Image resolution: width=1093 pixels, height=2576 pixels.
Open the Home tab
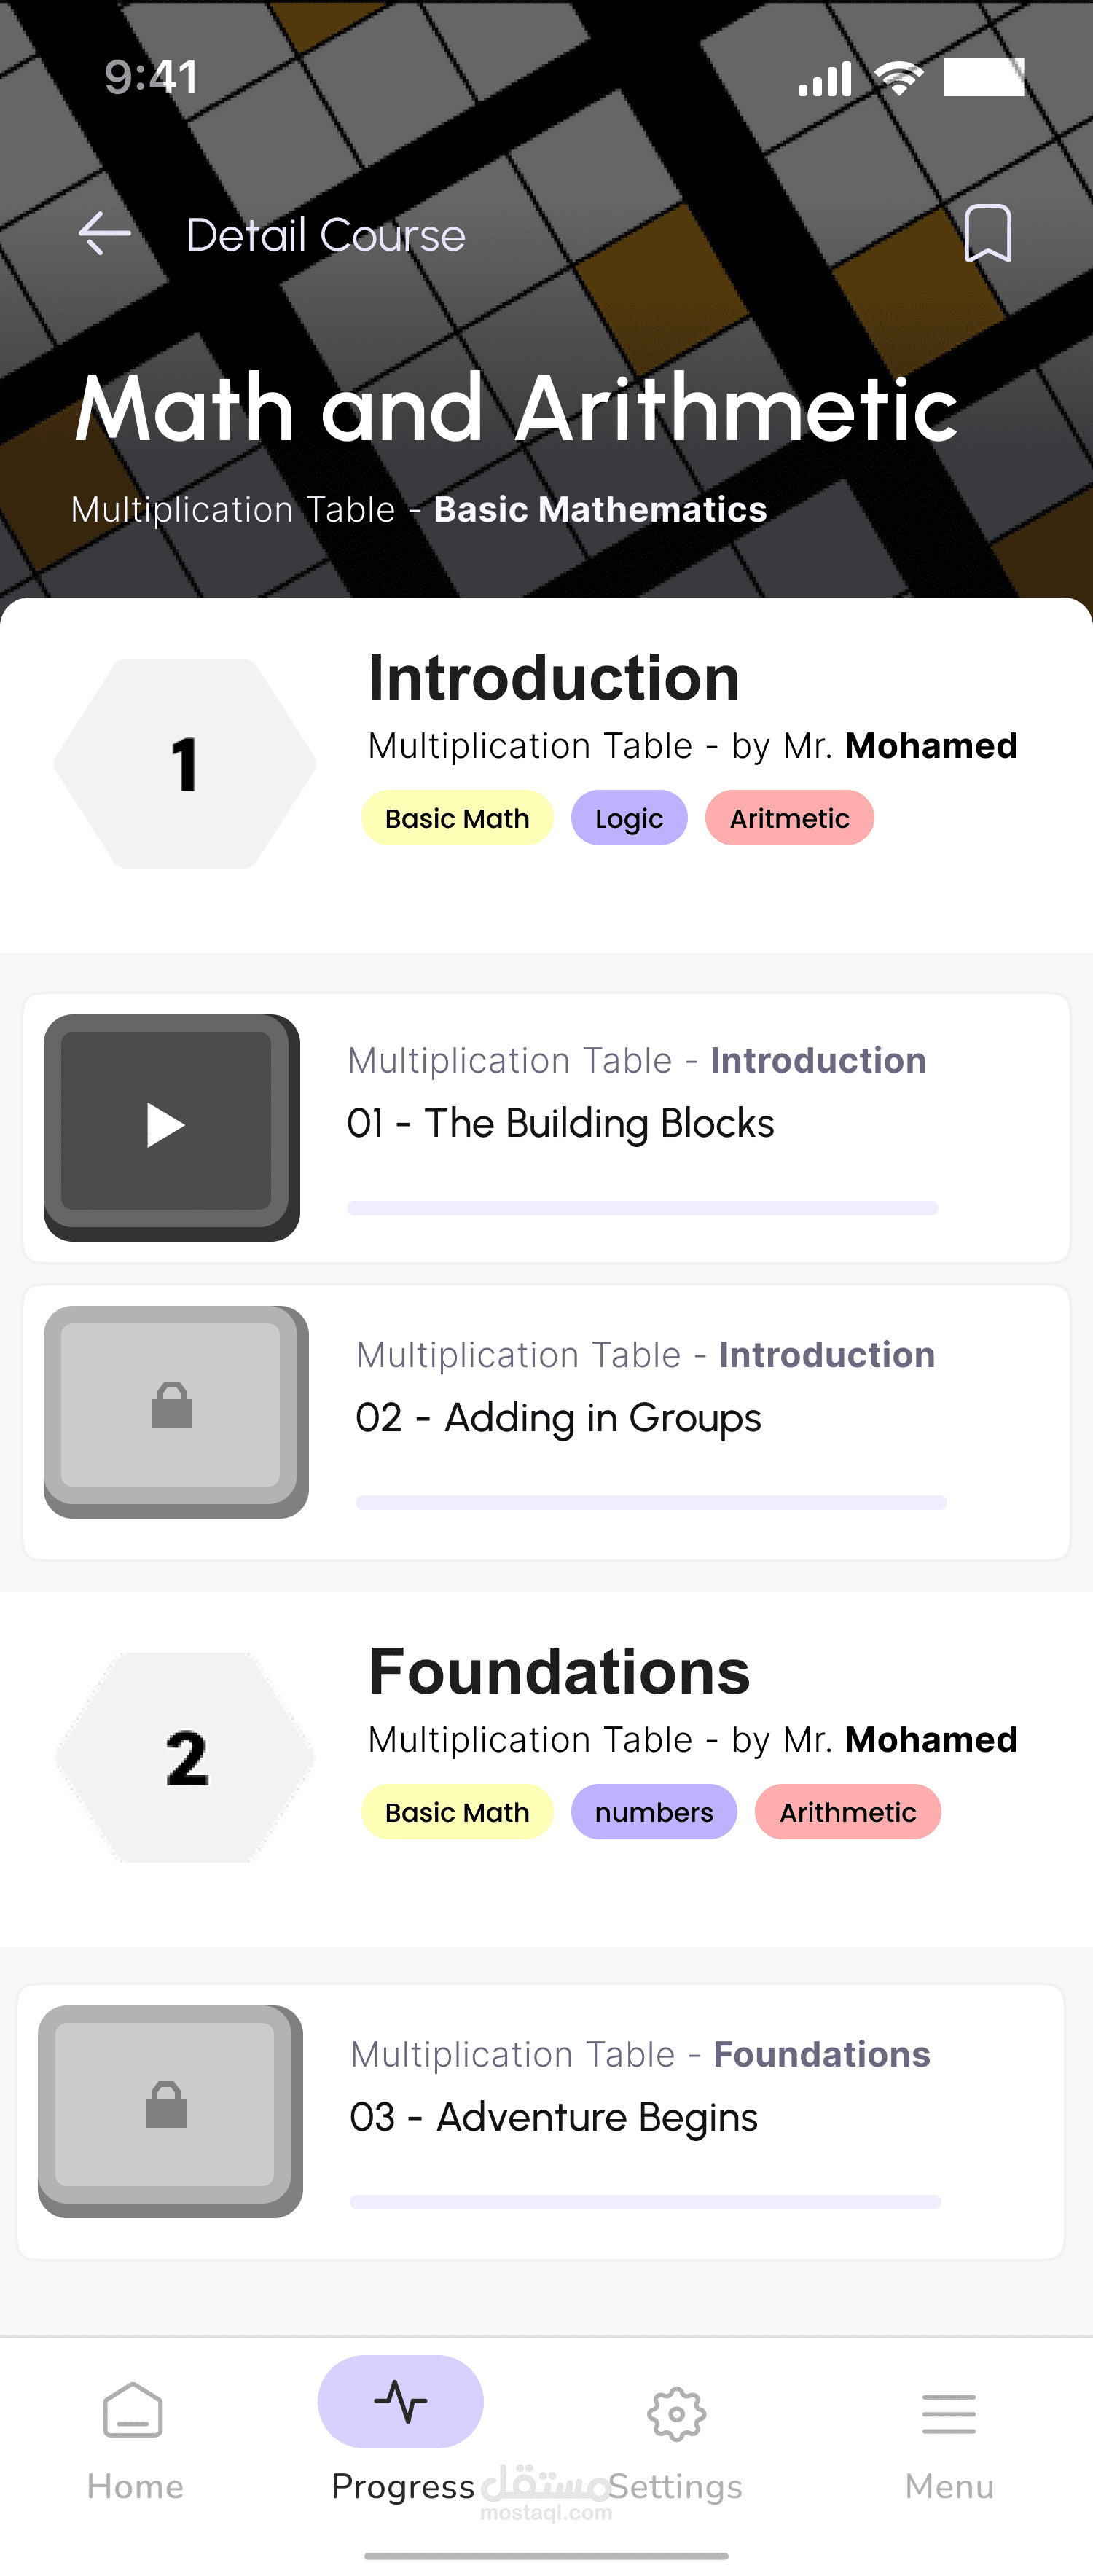pos(134,2438)
